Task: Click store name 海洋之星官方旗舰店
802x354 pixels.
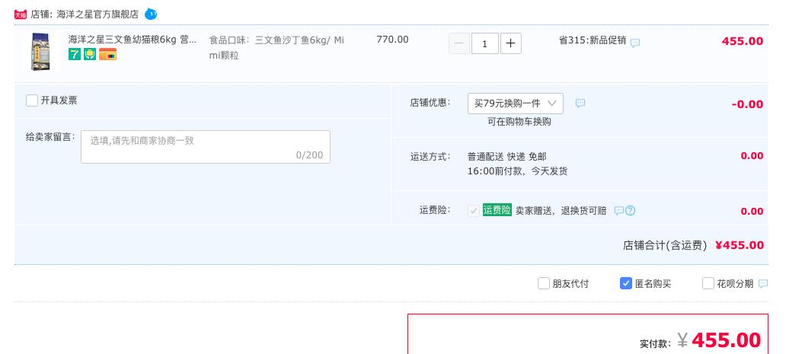Action: (97, 14)
